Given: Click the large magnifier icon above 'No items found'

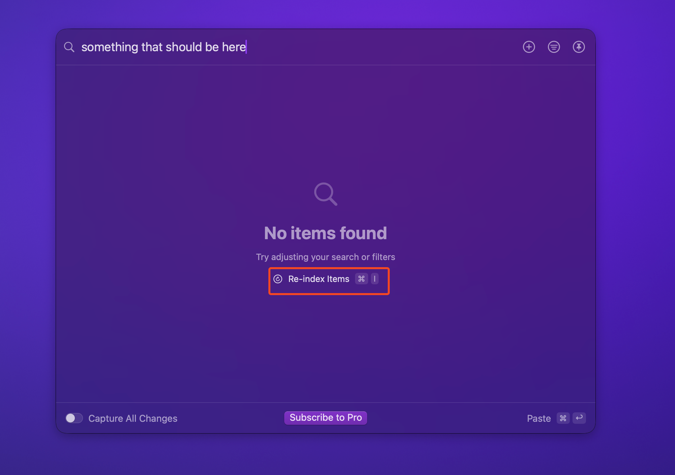Looking at the screenshot, I should (325, 194).
